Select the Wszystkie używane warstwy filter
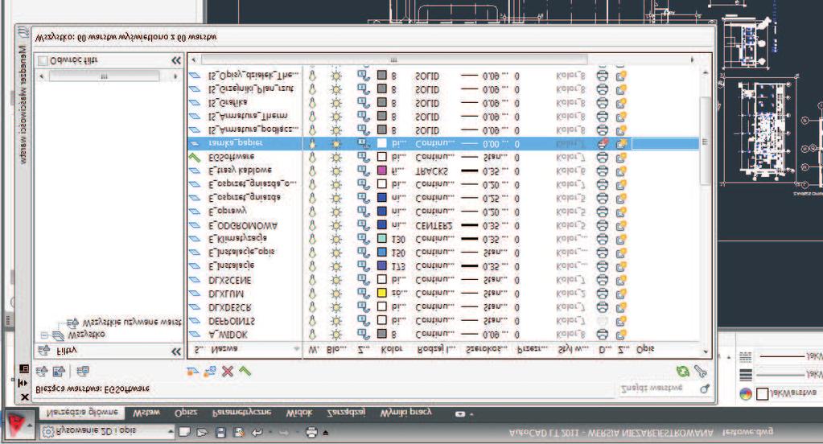Viewport: 823px width, 444px height. [132, 322]
